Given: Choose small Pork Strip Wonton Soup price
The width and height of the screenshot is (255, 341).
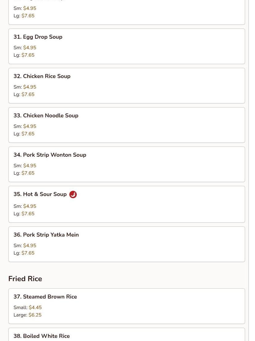Looking at the screenshot, I should (x=30, y=166).
